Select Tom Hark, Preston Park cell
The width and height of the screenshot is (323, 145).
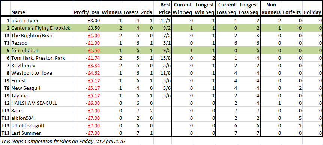tap(41, 58)
